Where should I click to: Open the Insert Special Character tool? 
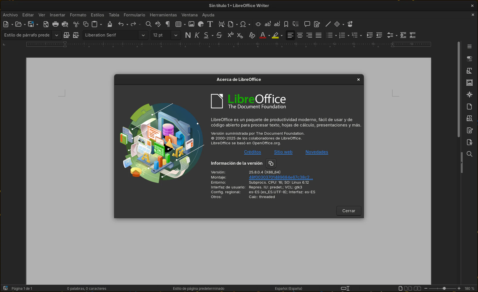(242, 24)
